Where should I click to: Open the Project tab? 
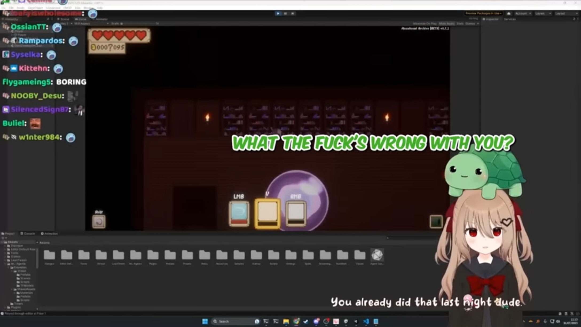point(8,234)
